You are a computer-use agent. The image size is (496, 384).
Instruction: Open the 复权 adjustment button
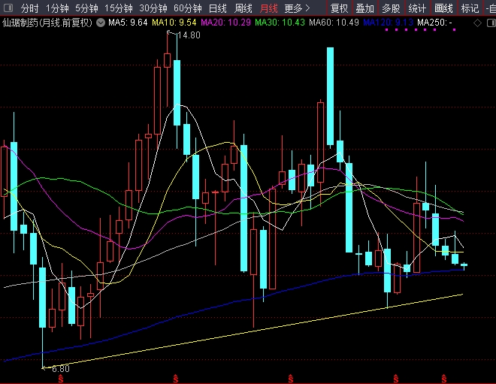pos(339,8)
